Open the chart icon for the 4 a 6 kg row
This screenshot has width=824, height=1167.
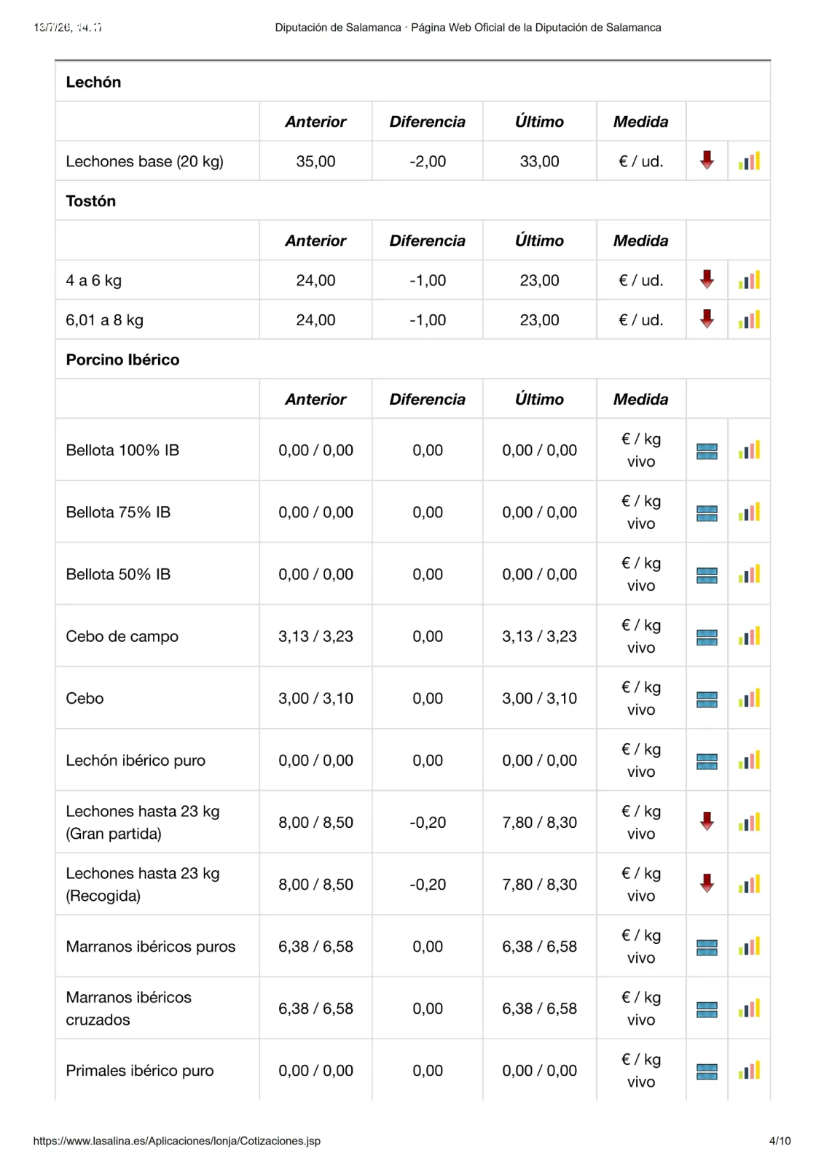tap(749, 280)
